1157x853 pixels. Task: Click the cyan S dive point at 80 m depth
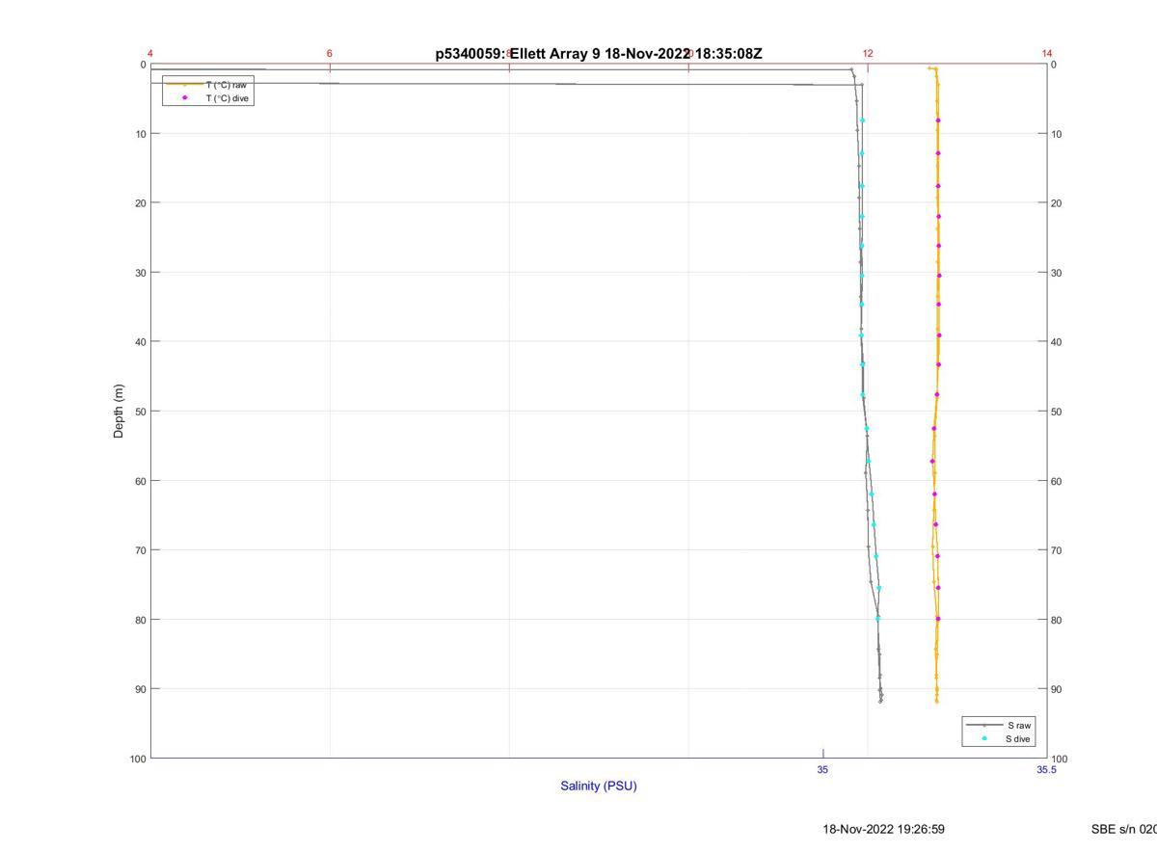pyautogui.click(x=877, y=618)
